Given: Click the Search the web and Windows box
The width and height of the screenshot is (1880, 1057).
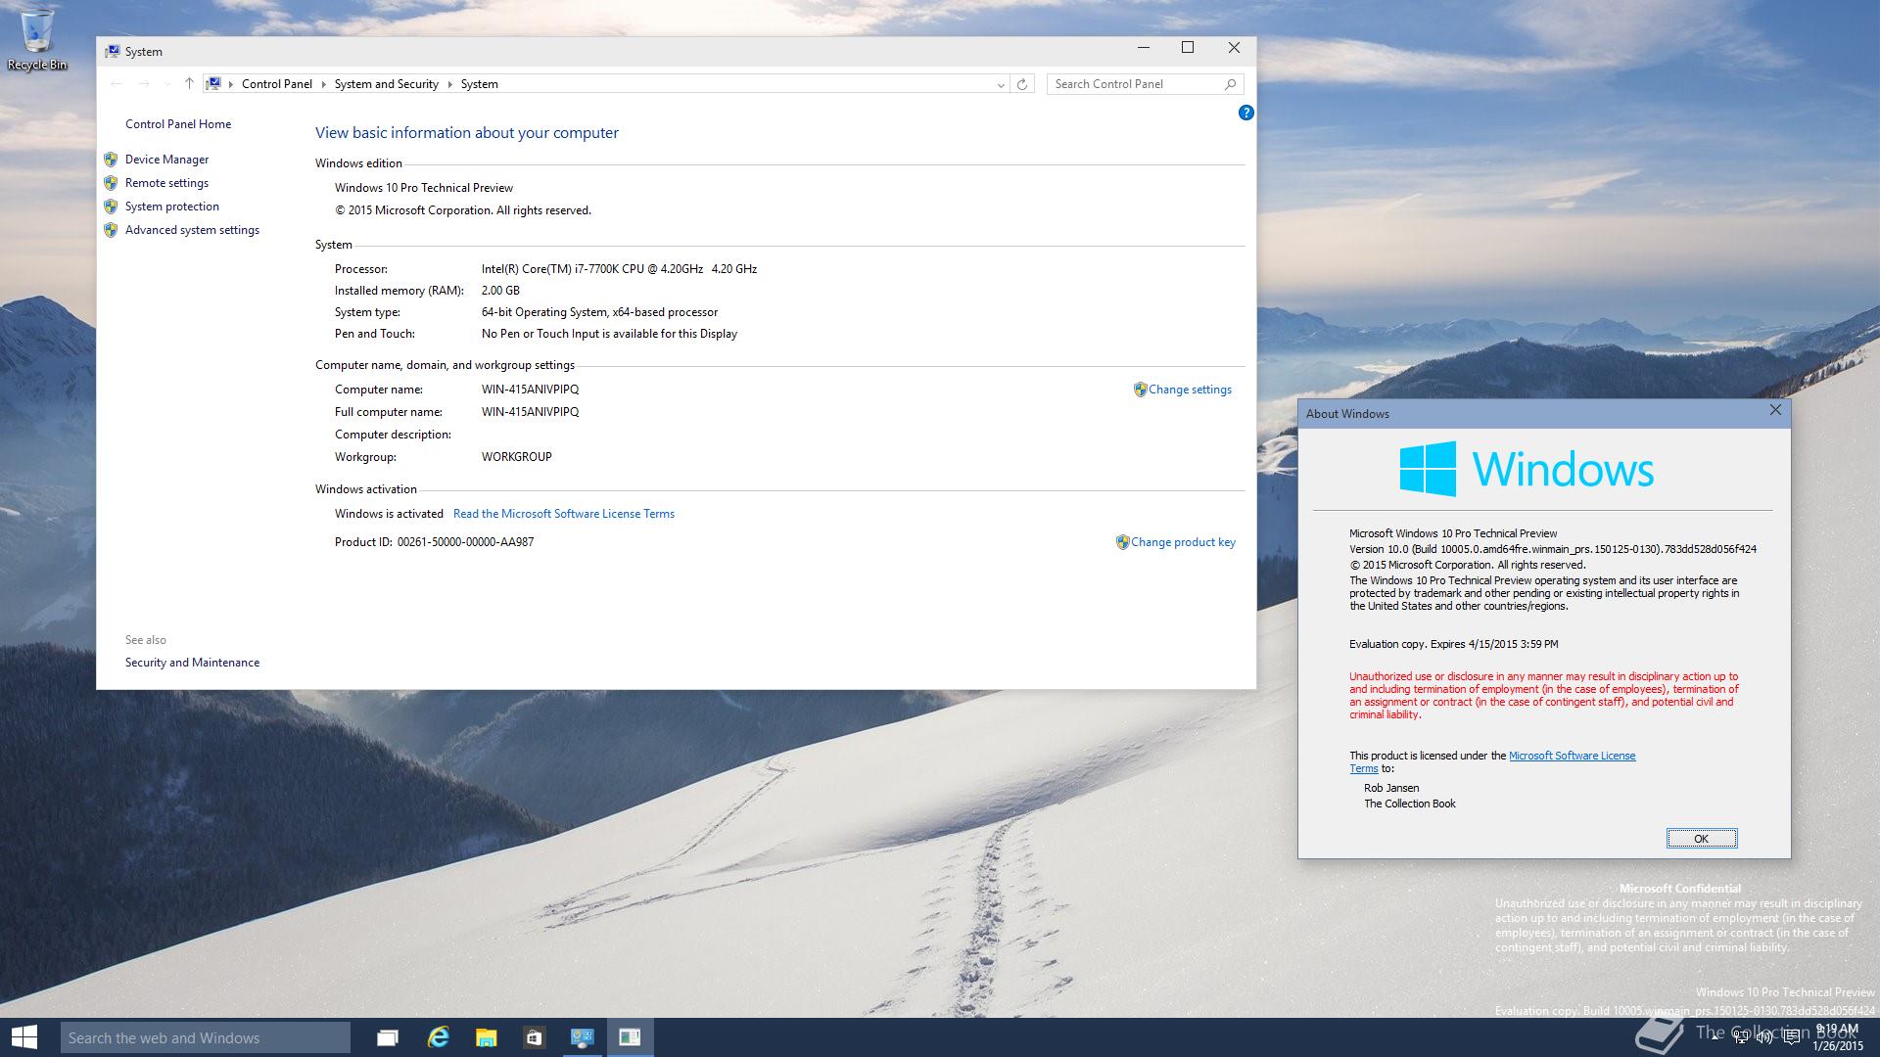Looking at the screenshot, I should (x=205, y=1037).
